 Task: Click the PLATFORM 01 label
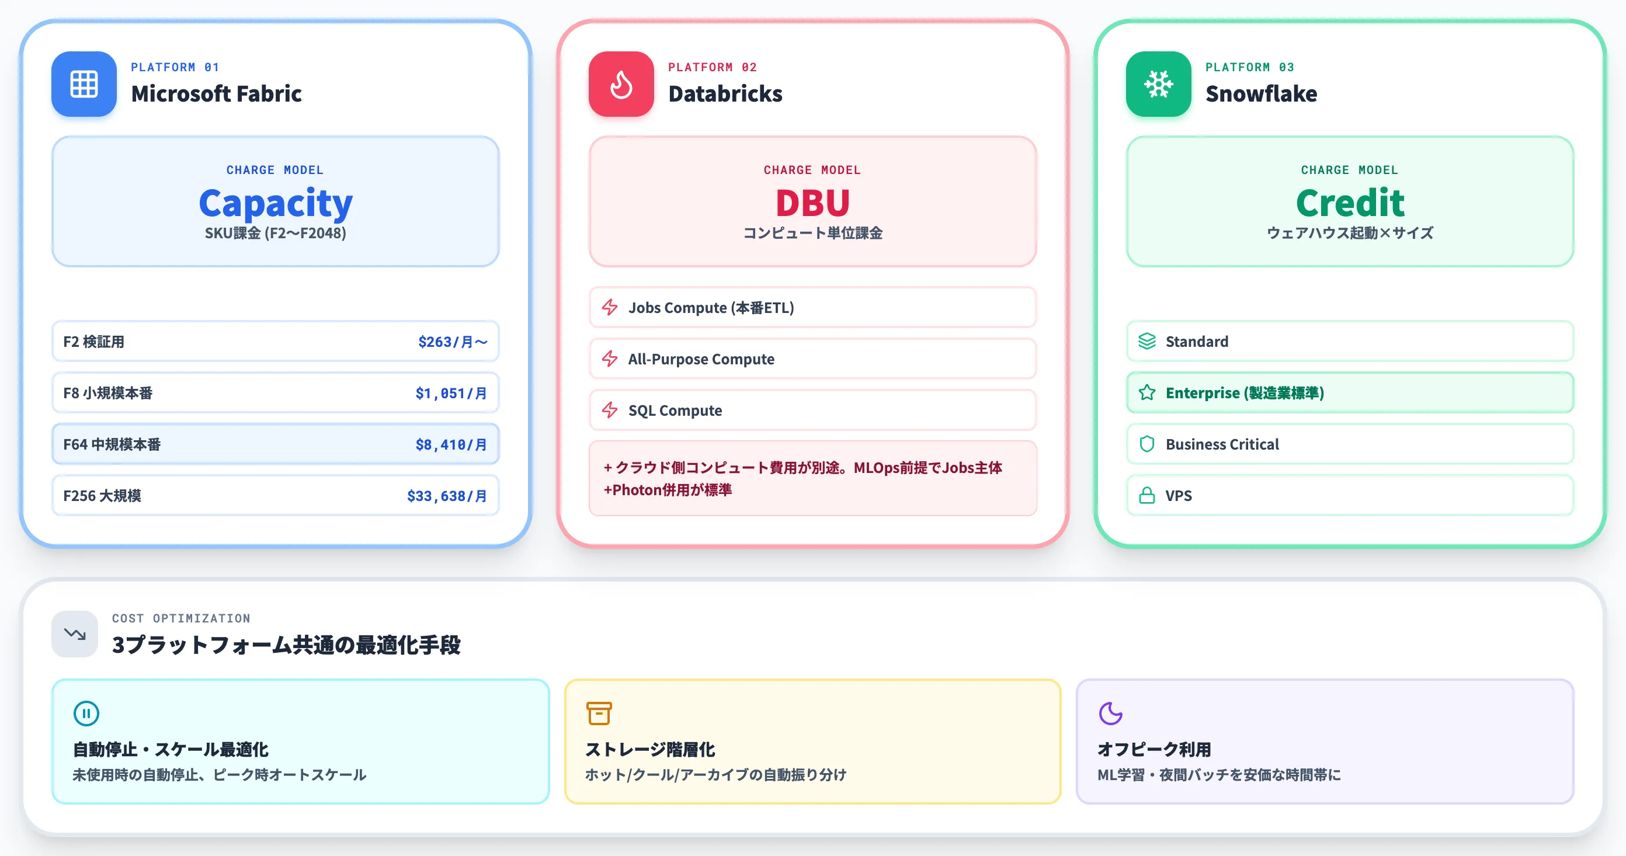(175, 67)
